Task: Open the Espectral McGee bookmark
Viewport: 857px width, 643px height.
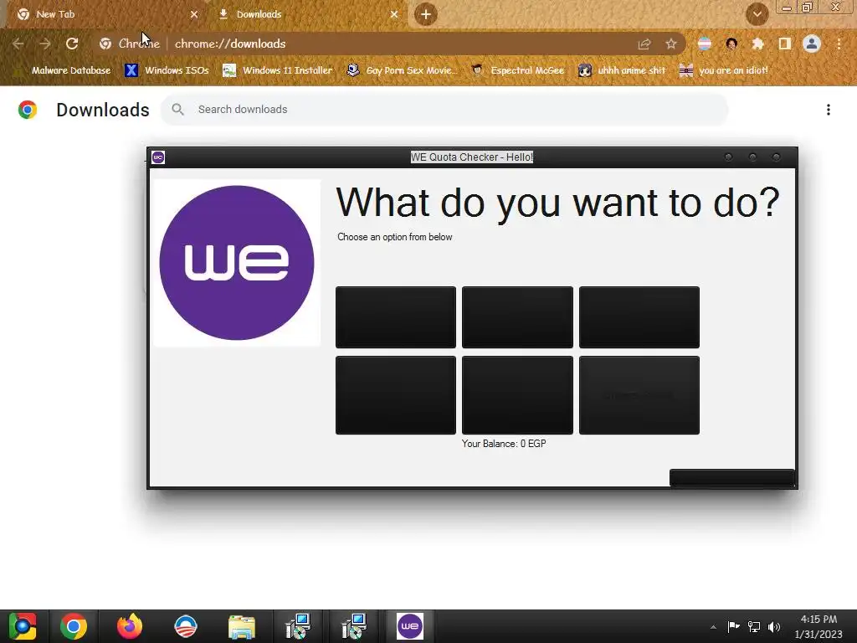Action: [517, 70]
